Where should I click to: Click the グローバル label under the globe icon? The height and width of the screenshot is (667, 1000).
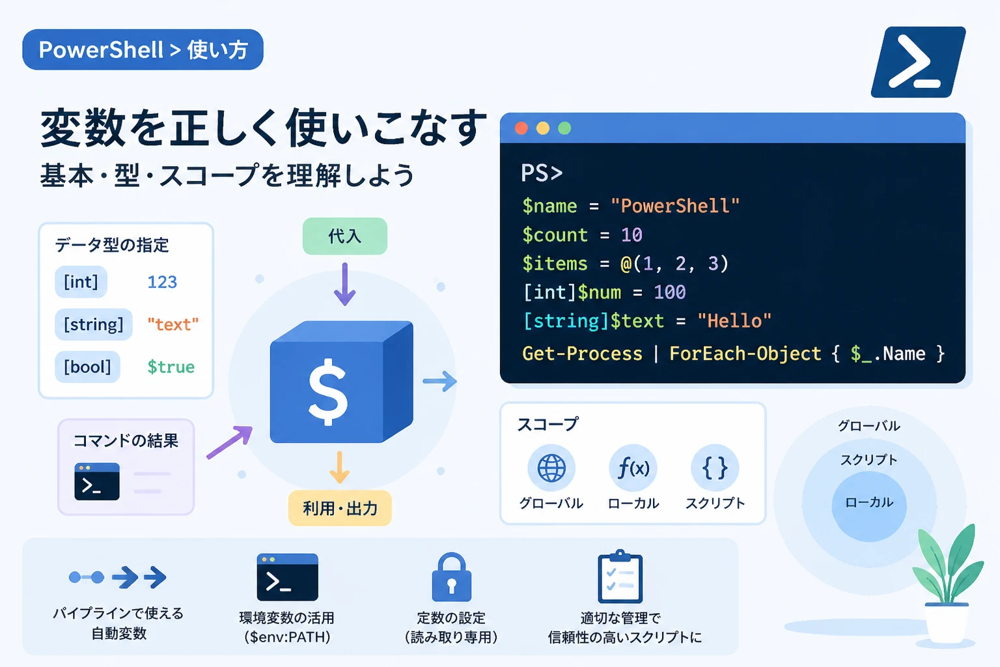pyautogui.click(x=551, y=504)
